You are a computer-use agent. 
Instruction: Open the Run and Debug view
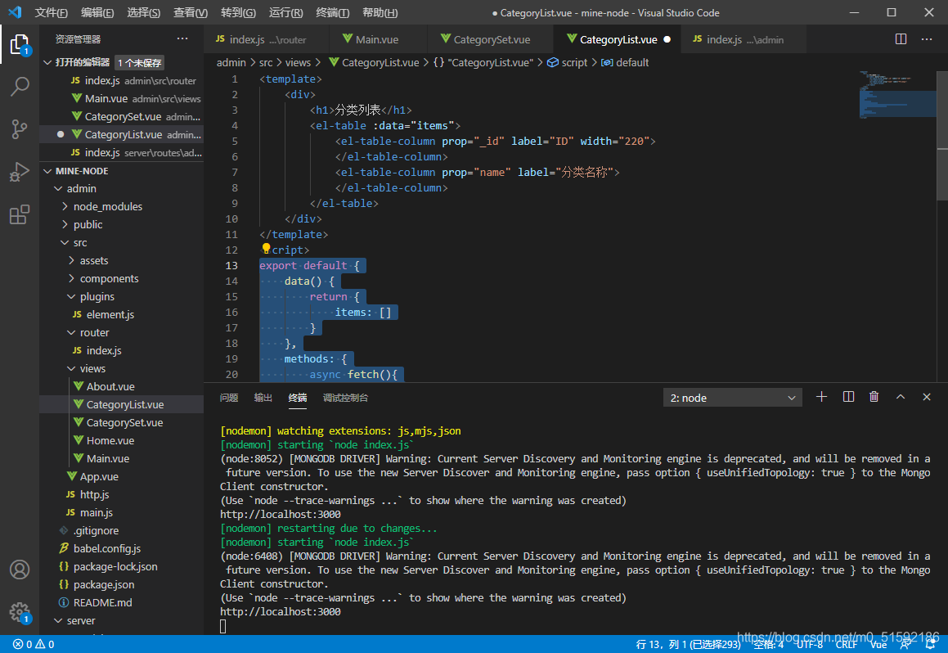pyautogui.click(x=20, y=172)
